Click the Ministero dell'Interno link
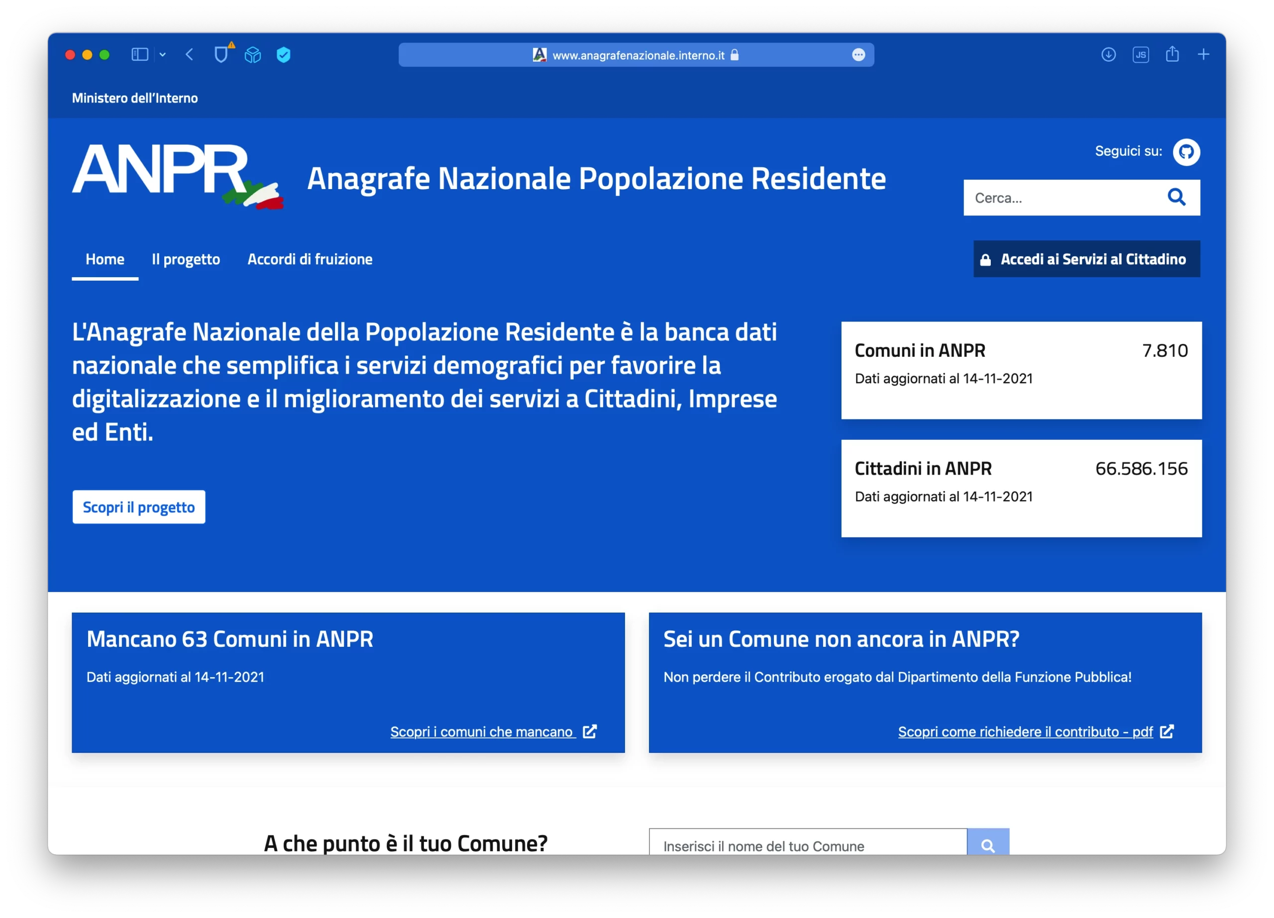The image size is (1274, 918). [x=135, y=98]
